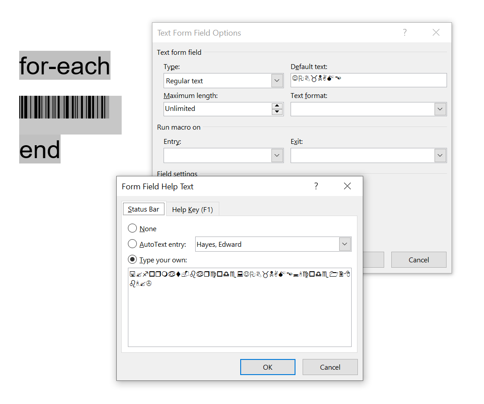This screenshot has width=484, height=404.
Task: Open the AutoText entry list showing Hayes, Edward
Action: click(345, 244)
